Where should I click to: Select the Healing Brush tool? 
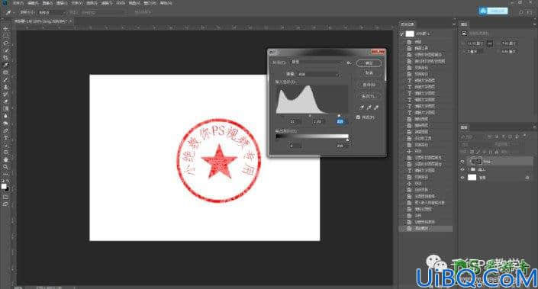pos(5,72)
